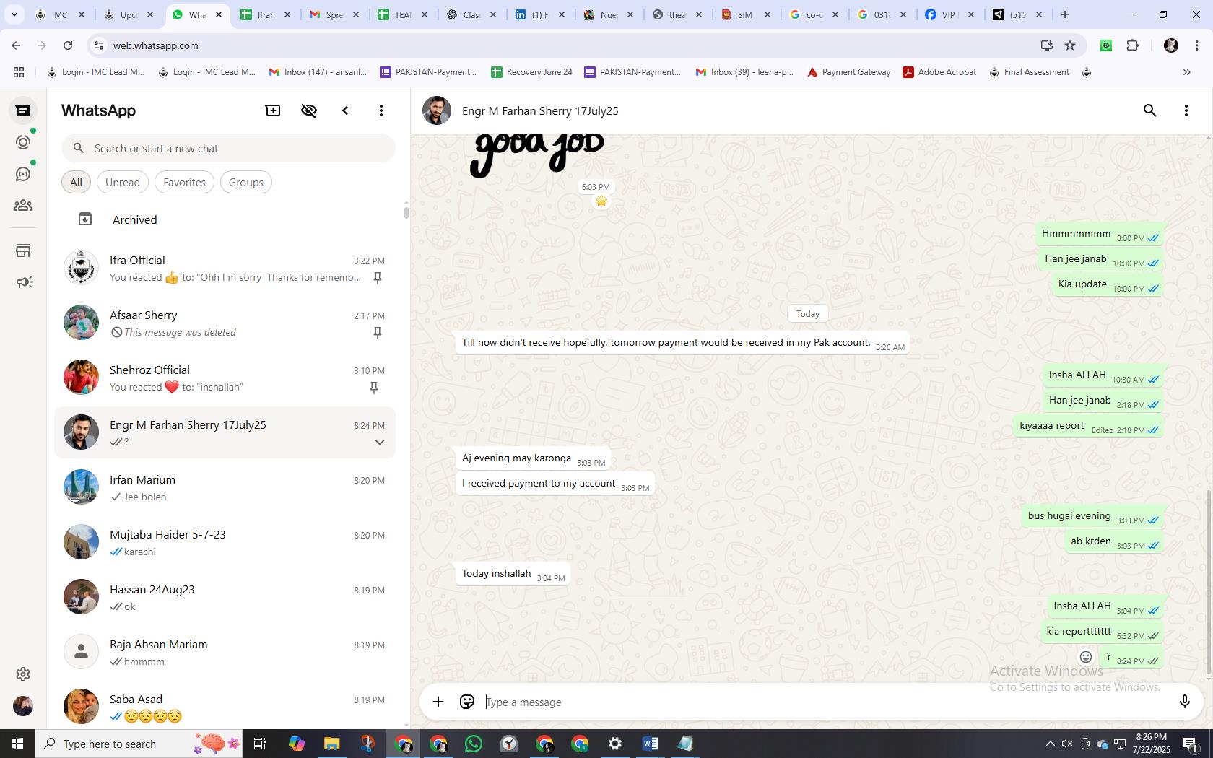Open the Advertise megaphone icon
1213x758 pixels.
(x=23, y=282)
